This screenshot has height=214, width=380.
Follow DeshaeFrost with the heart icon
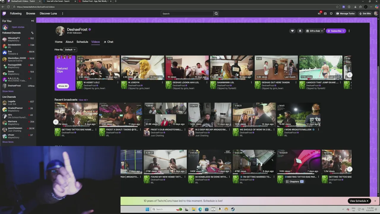point(292,31)
